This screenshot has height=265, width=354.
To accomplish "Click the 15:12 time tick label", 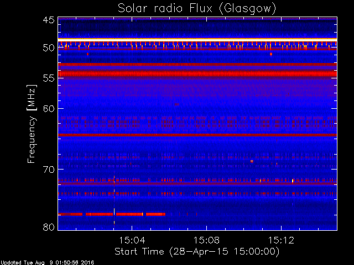I will tap(282, 240).
